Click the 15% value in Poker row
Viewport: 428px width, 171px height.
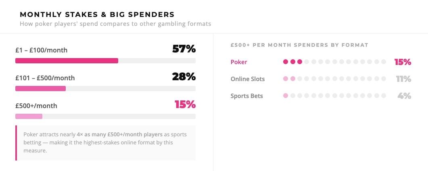[403, 62]
